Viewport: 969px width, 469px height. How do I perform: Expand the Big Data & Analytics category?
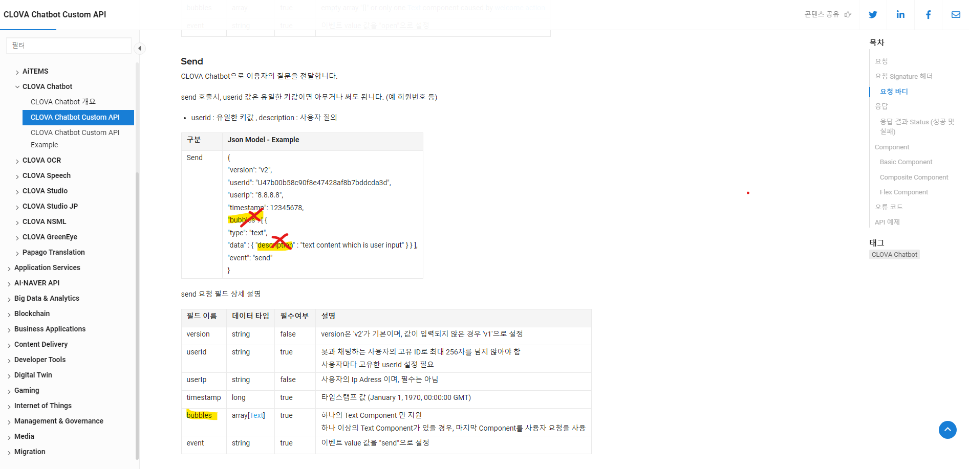coord(9,299)
